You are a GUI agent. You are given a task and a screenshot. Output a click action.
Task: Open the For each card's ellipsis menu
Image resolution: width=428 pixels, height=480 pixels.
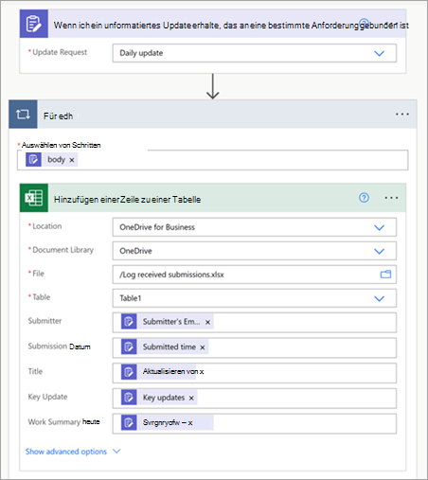(402, 115)
